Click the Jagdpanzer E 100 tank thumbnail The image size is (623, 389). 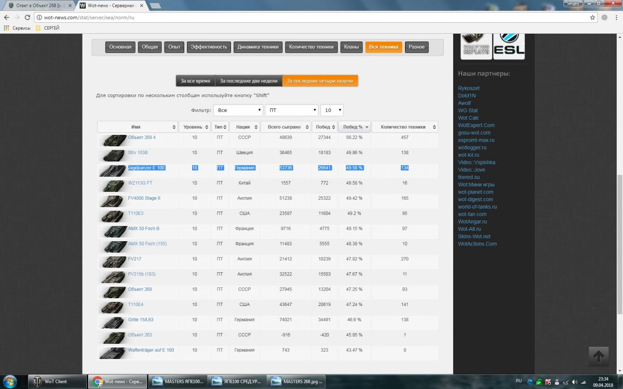tap(113, 170)
